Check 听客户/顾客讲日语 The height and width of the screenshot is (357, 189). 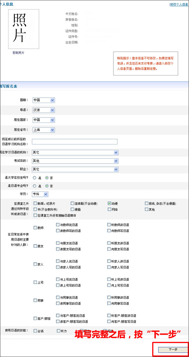point(109,316)
